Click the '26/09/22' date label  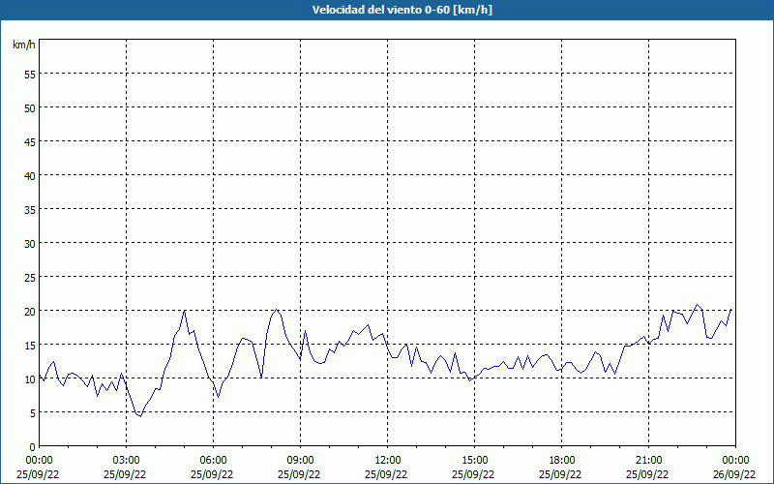734,474
